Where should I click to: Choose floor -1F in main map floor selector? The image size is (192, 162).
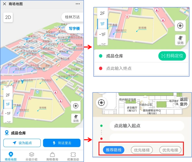(8, 113)
